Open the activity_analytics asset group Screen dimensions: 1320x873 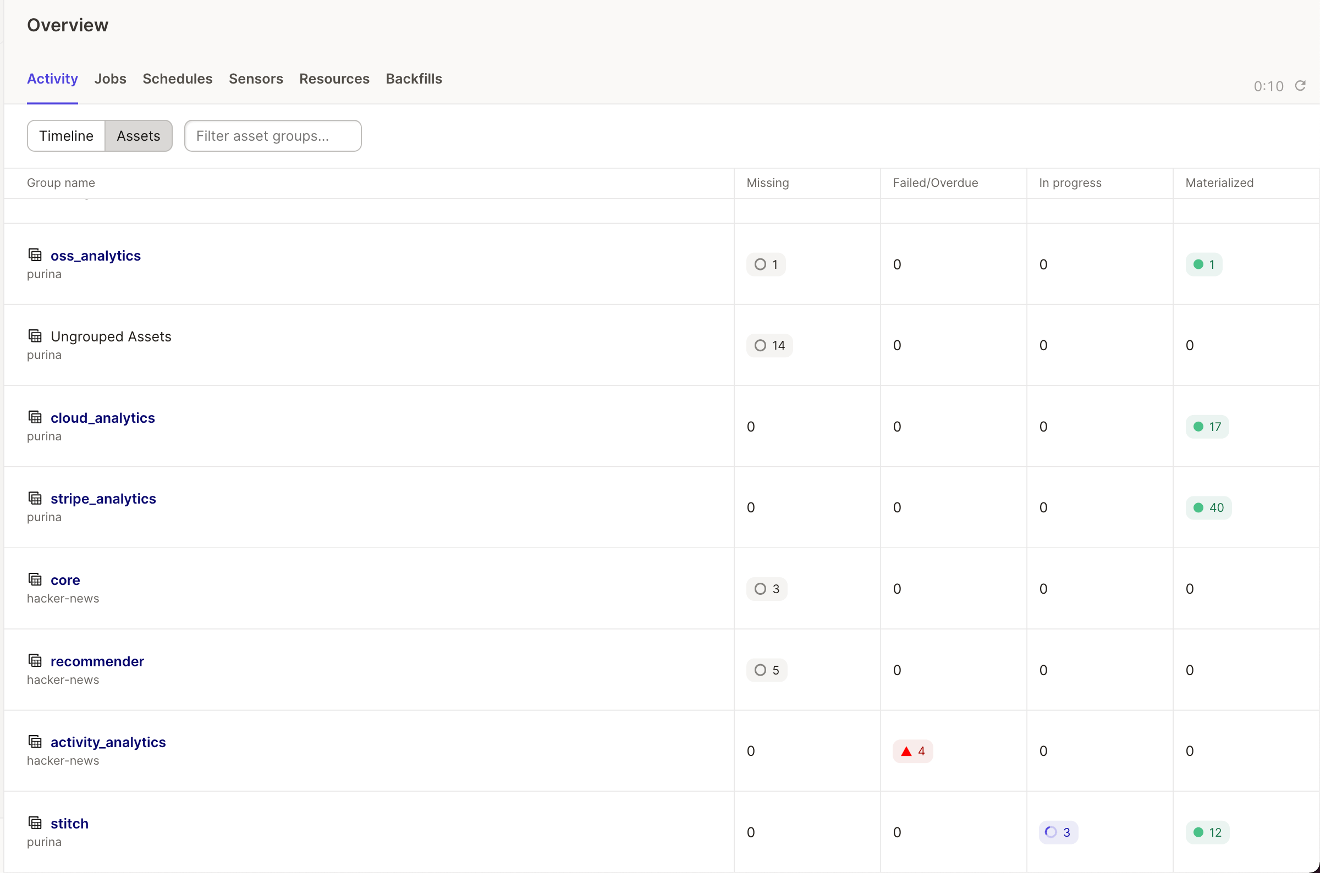coord(108,742)
